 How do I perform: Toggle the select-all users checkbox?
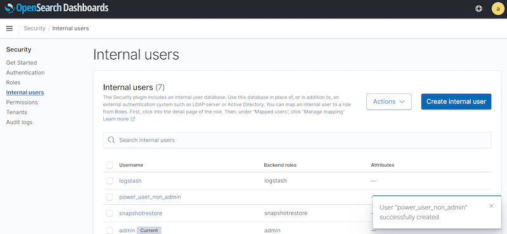pyautogui.click(x=110, y=165)
